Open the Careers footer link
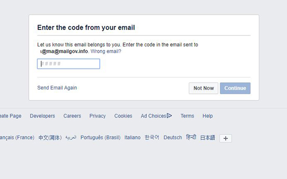287x179 pixels. point(72,116)
